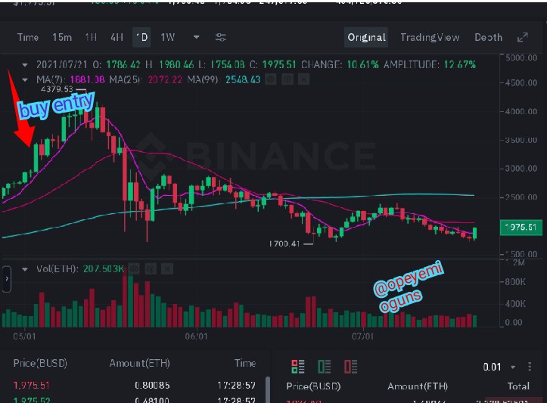
Task: Select the Original chart view
Action: (x=366, y=37)
